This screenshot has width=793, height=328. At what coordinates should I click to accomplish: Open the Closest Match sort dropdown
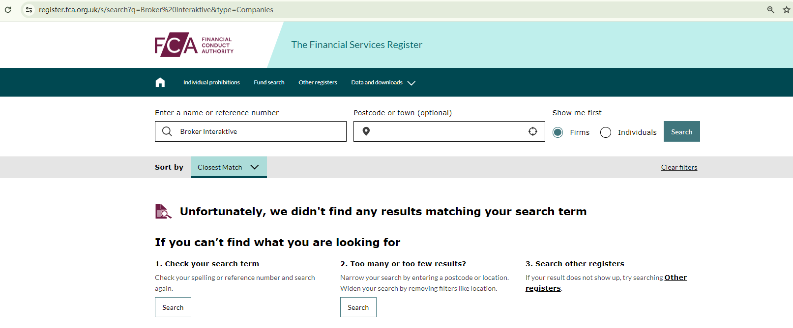click(x=229, y=167)
